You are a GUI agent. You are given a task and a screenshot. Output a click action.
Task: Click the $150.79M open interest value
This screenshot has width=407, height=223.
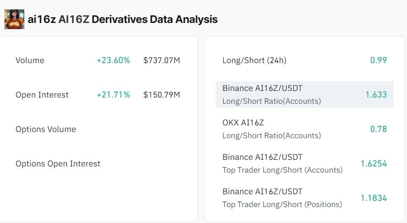162,95
